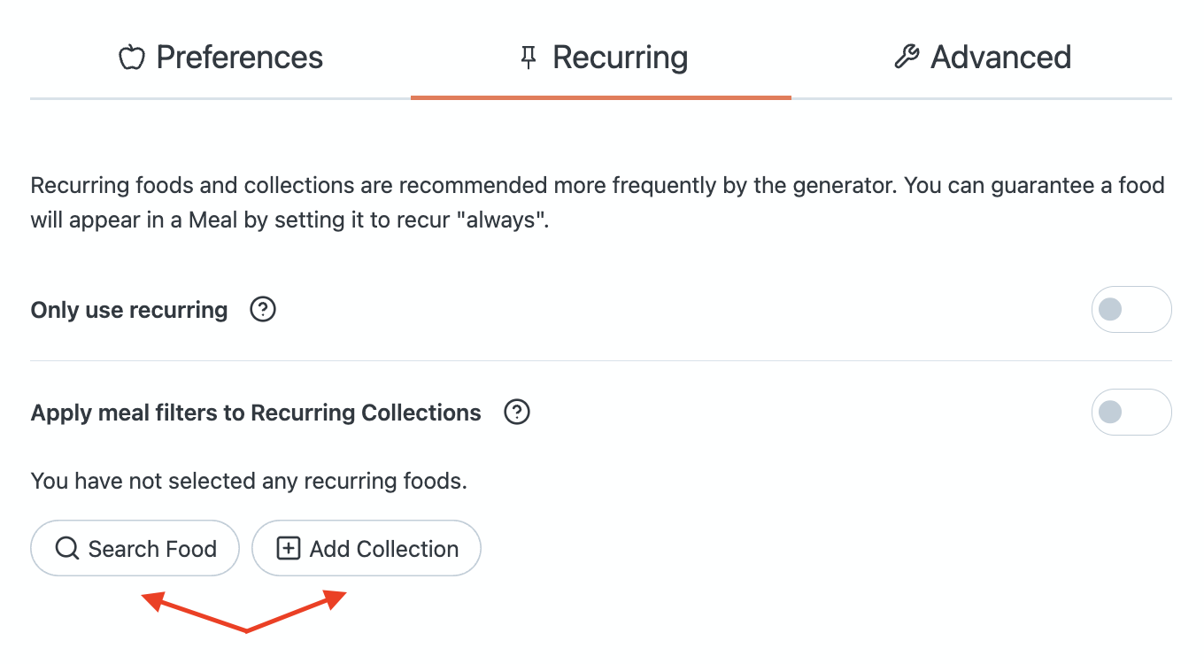The image size is (1204, 664).
Task: Click "Apply meal filters to Recurring Collections" label
Action: click(x=256, y=413)
